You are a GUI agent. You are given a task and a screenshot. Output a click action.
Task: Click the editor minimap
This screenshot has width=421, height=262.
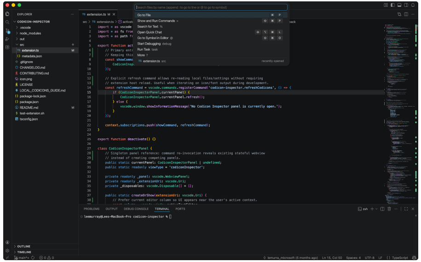(x=399, y=114)
